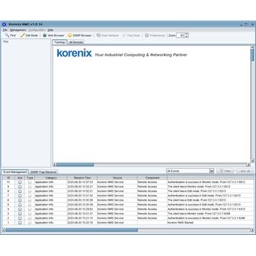256x256 pixels.
Task: Click the type icon in event row 8
Action: point(29,191)
